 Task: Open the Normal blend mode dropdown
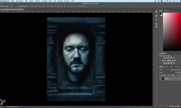[167, 73]
